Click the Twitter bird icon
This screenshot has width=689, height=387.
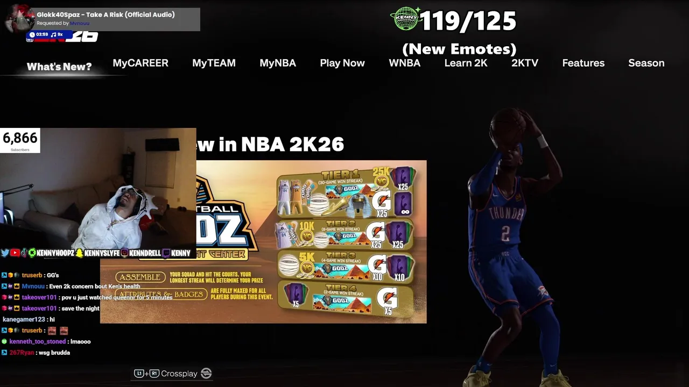click(5, 253)
